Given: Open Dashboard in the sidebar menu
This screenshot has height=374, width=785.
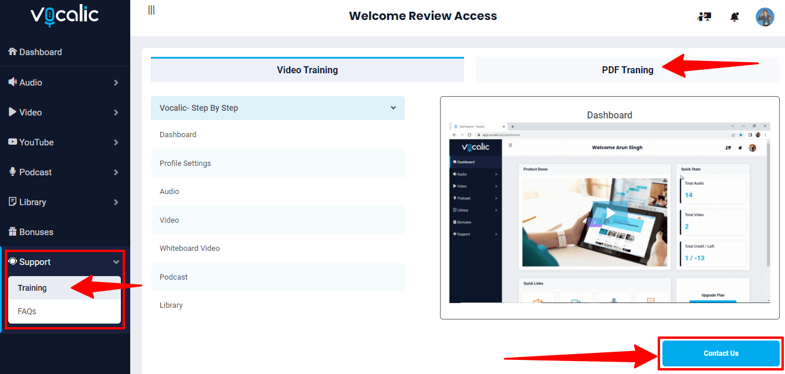Looking at the screenshot, I should 65,52.
